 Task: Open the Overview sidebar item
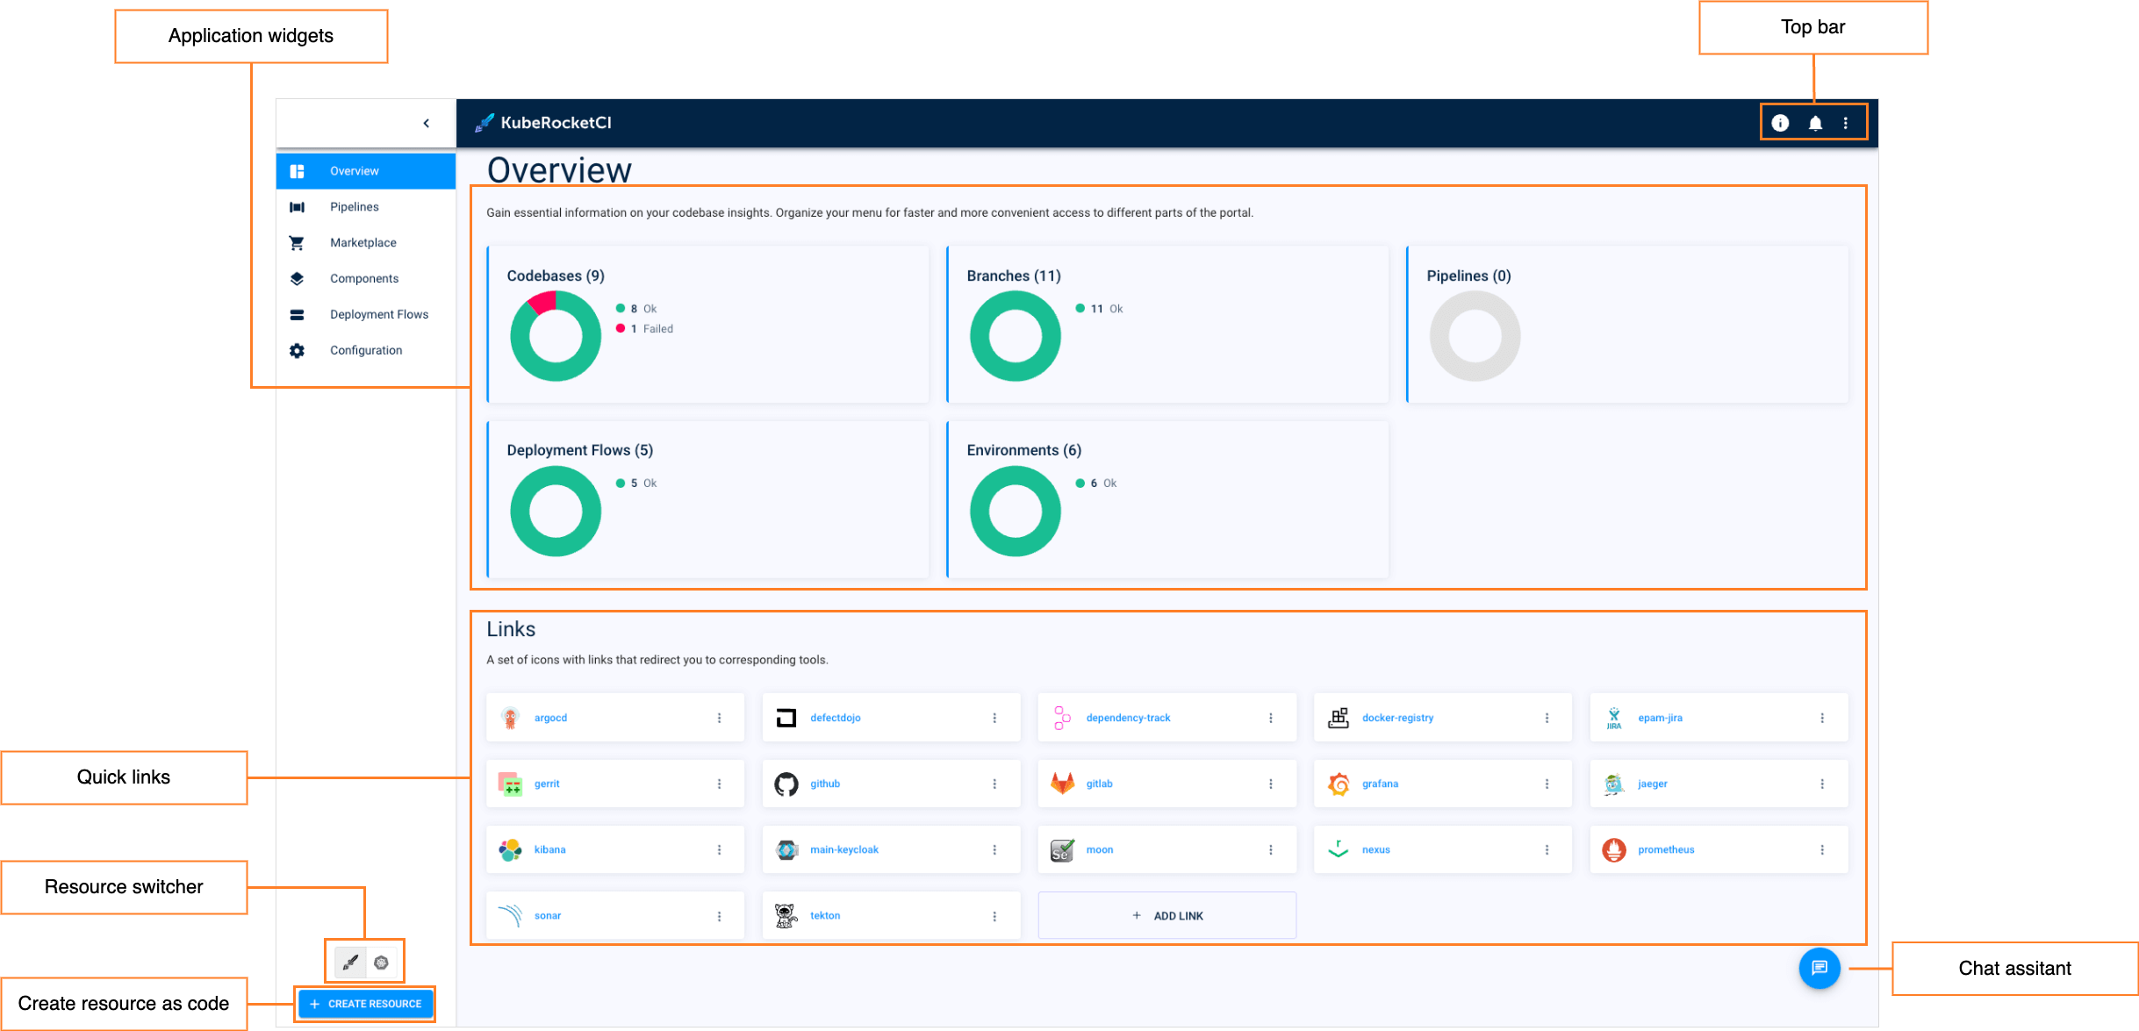[x=355, y=170]
